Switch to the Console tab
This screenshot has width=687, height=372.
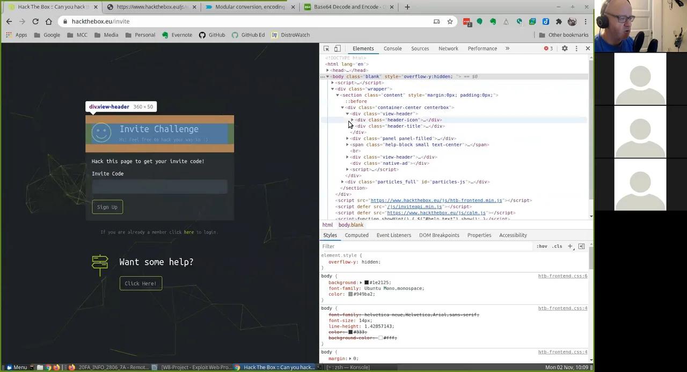tap(392, 48)
